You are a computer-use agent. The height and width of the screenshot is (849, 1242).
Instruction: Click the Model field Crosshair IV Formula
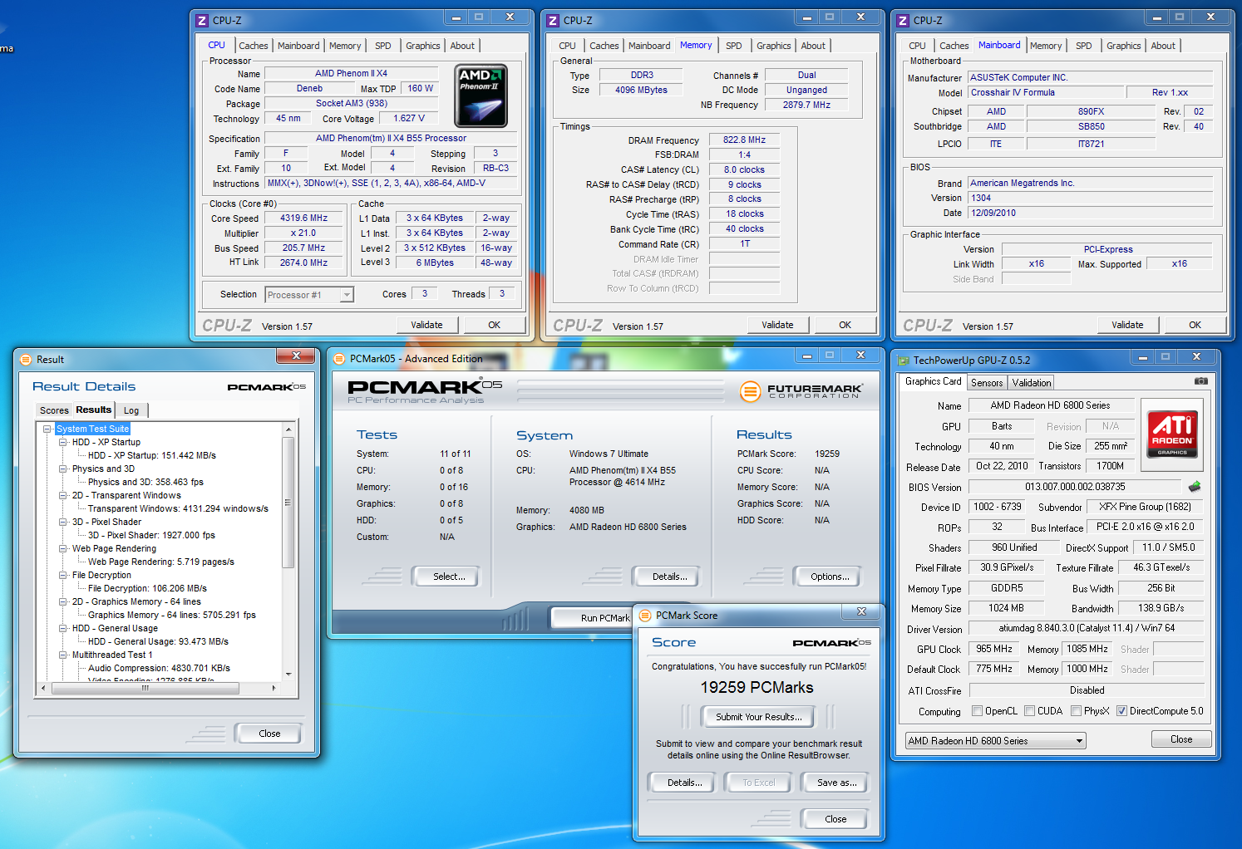pyautogui.click(x=1046, y=93)
